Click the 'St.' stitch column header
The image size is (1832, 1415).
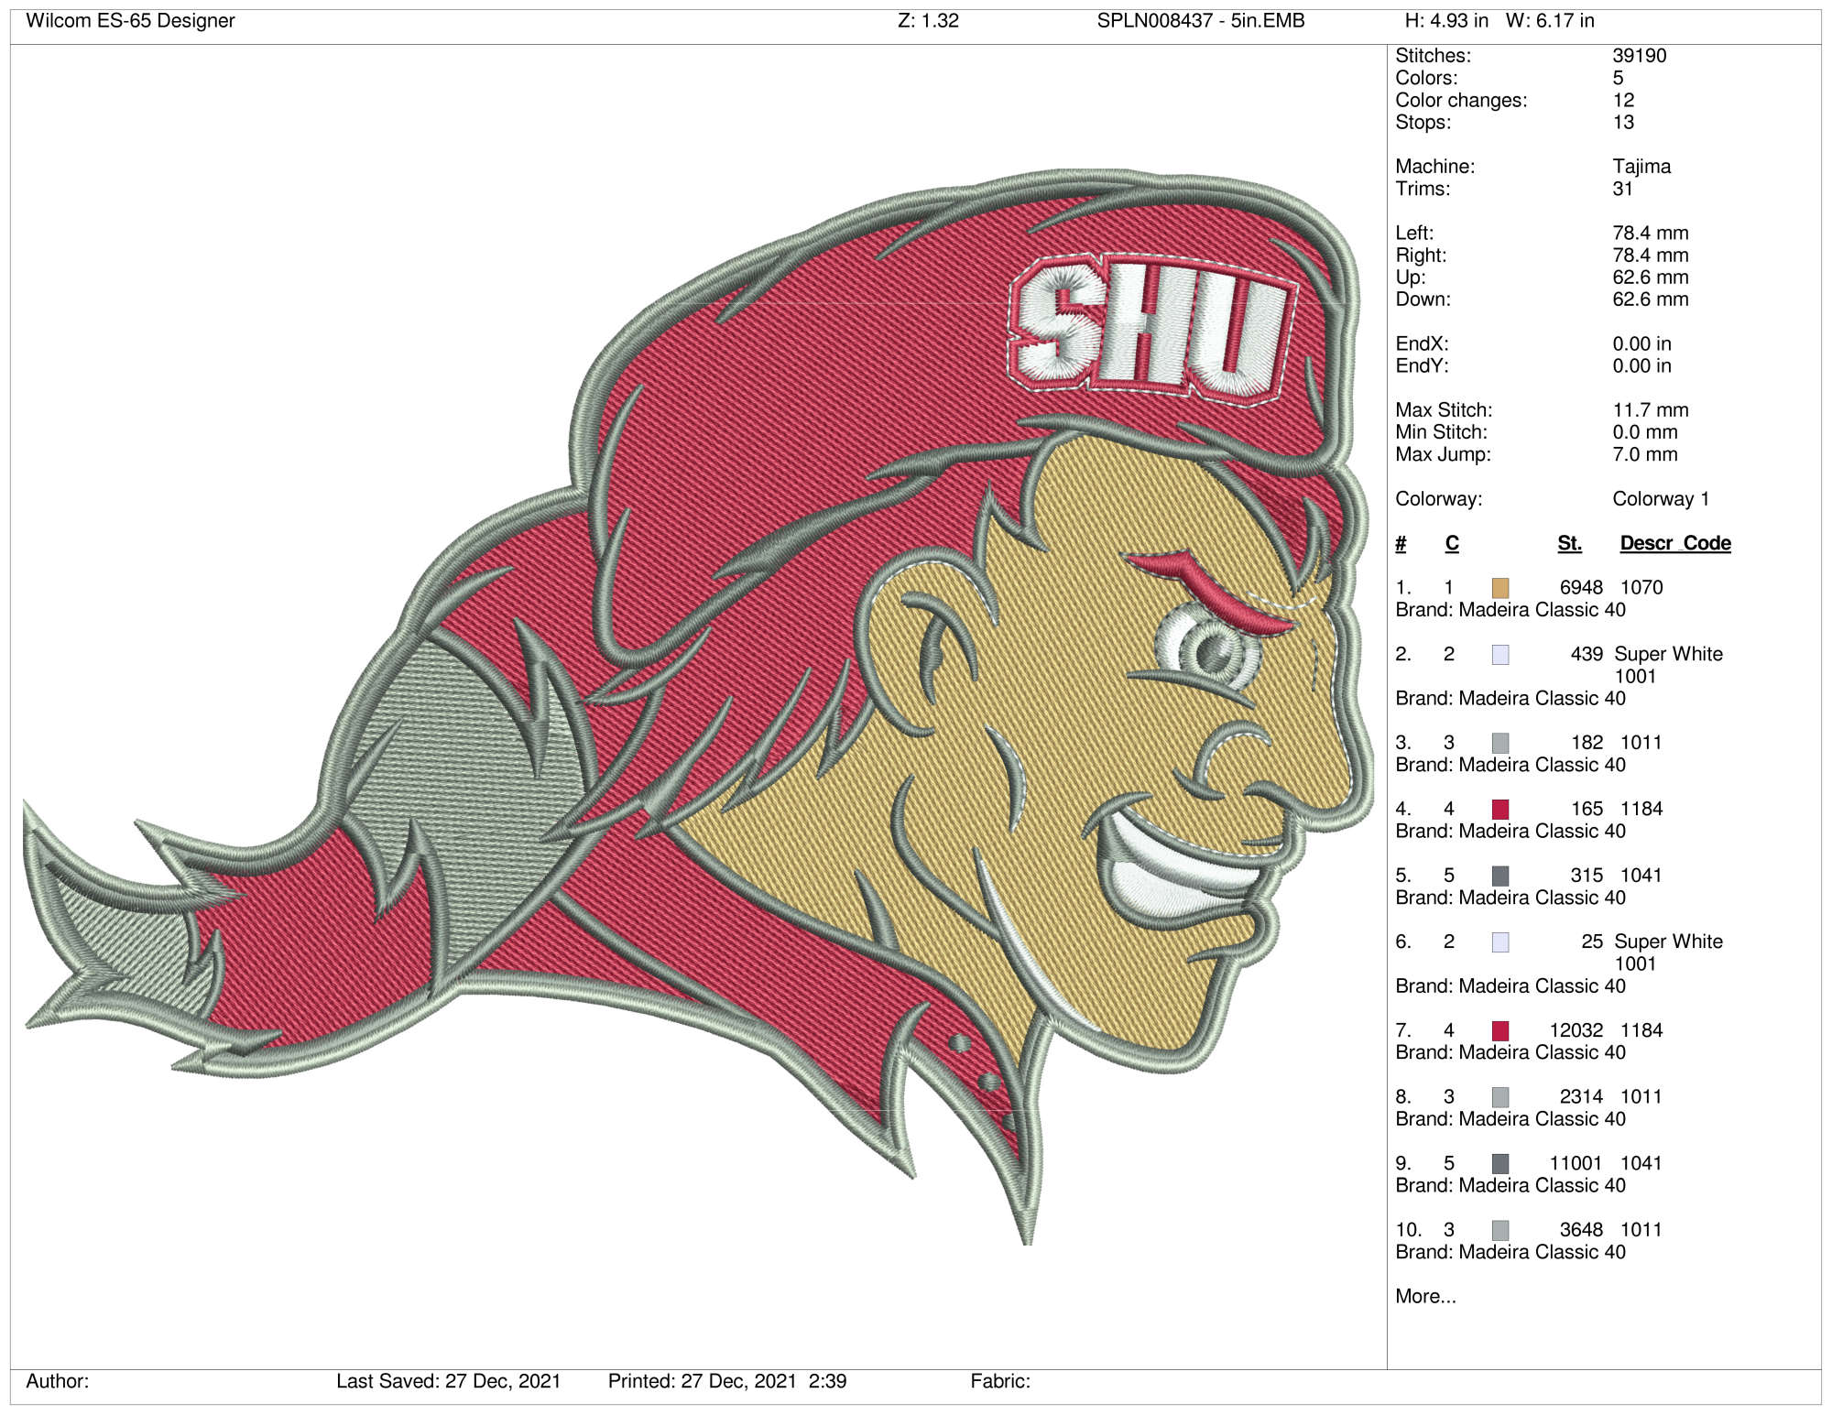(1570, 543)
